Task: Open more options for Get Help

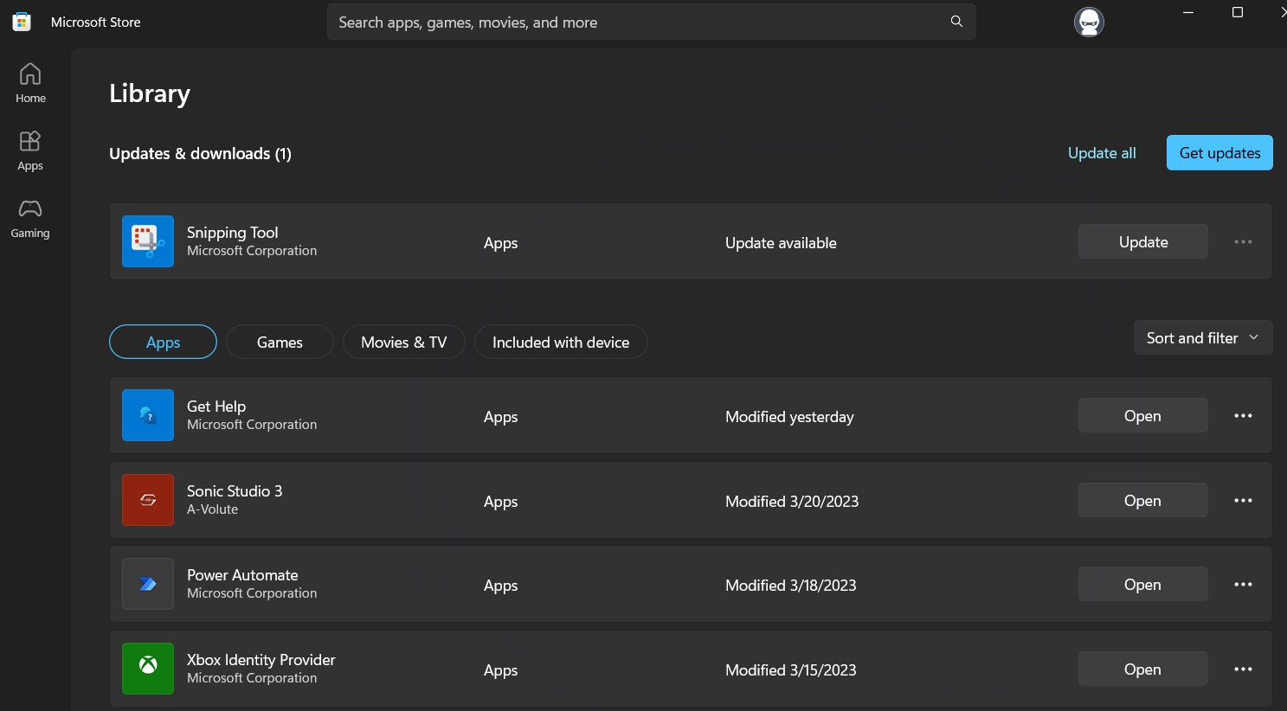Action: (x=1243, y=416)
